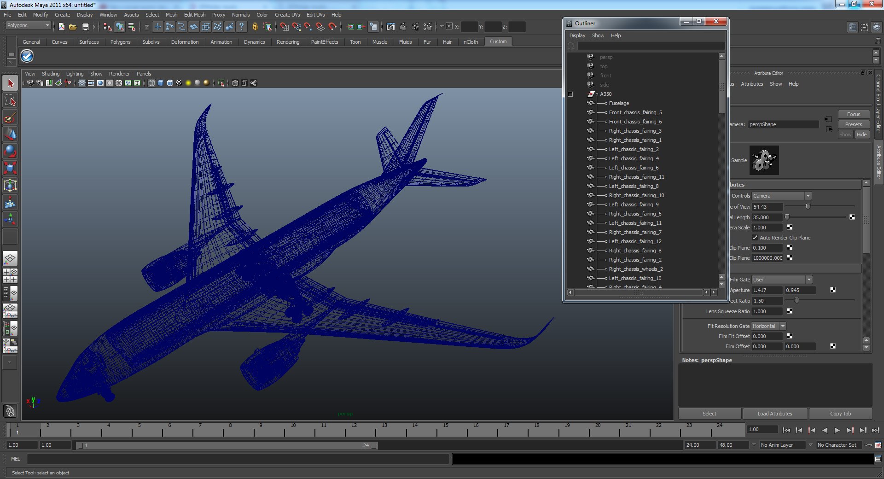The width and height of the screenshot is (884, 479).
Task: Collapse the A350 group in Outliner
Action: coord(570,94)
